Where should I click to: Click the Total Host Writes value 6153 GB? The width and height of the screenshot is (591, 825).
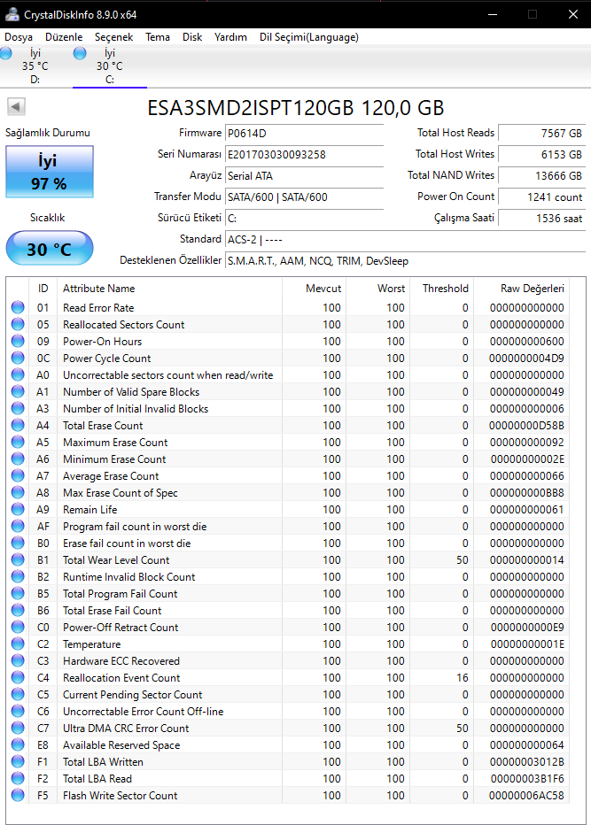coord(541,155)
